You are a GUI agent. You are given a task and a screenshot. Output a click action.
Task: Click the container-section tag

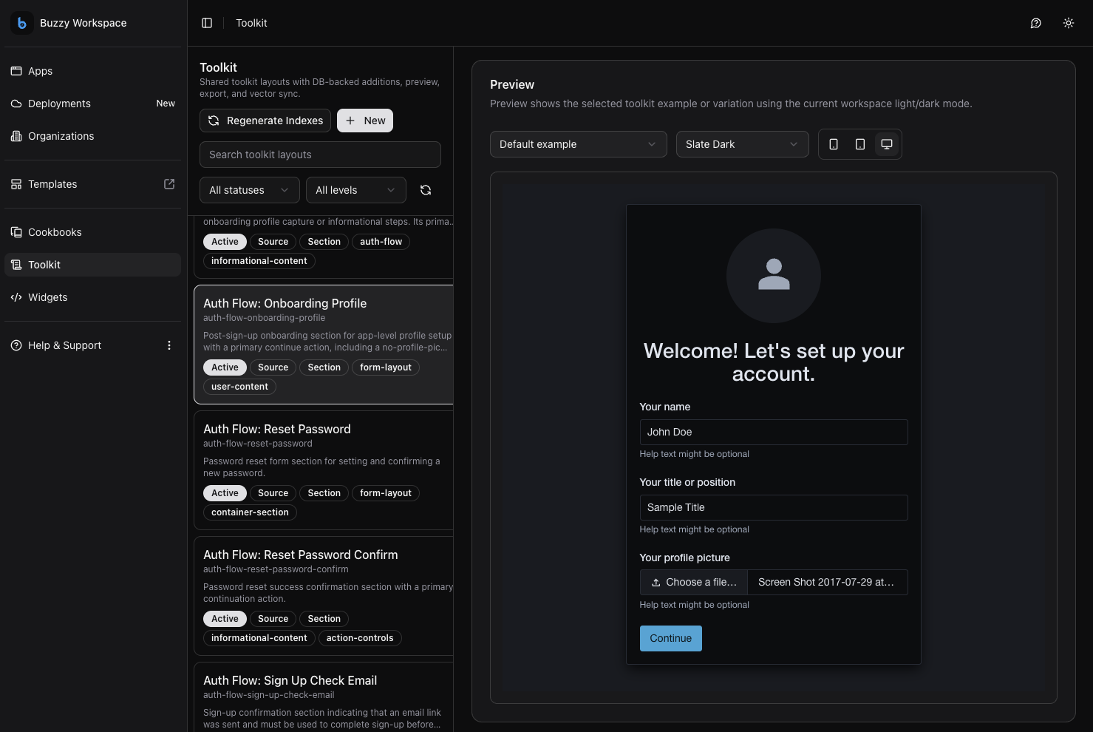pos(250,512)
